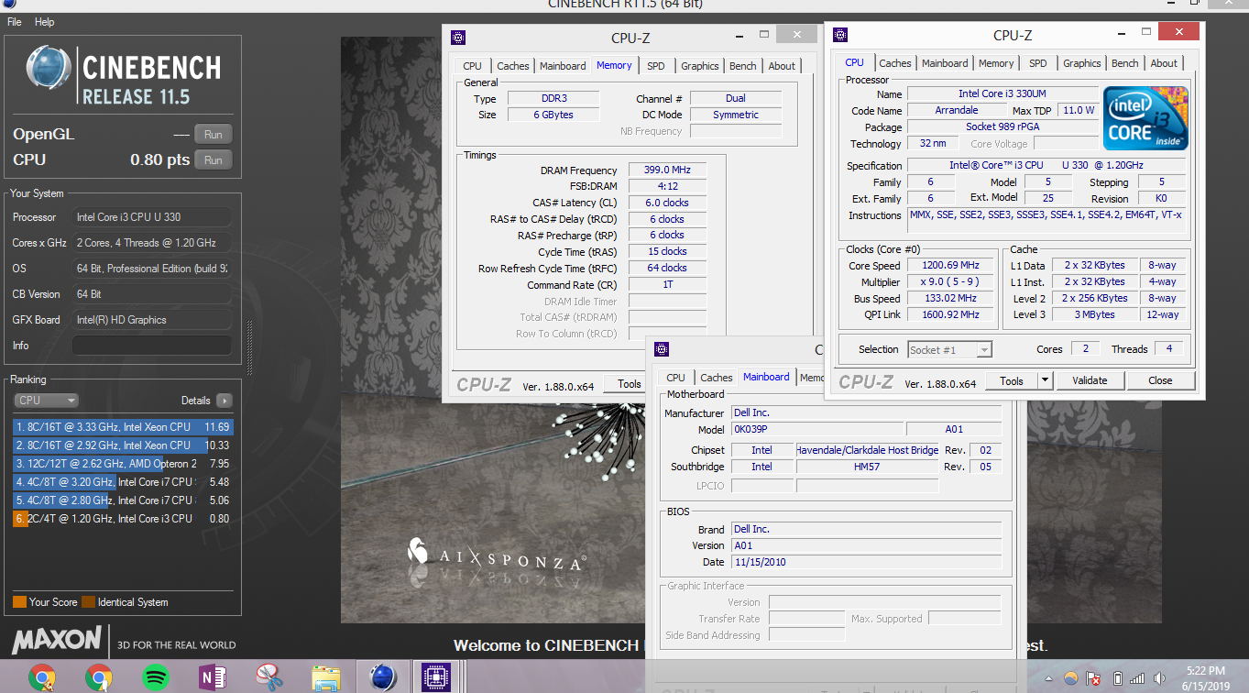Click Tools button in the CPU window
Image resolution: width=1249 pixels, height=693 pixels.
point(1012,380)
